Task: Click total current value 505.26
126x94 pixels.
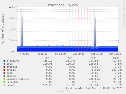Action: (48, 85)
